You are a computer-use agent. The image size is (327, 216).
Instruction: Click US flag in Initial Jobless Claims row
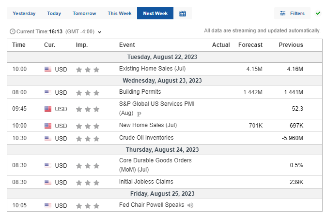tap(48, 182)
